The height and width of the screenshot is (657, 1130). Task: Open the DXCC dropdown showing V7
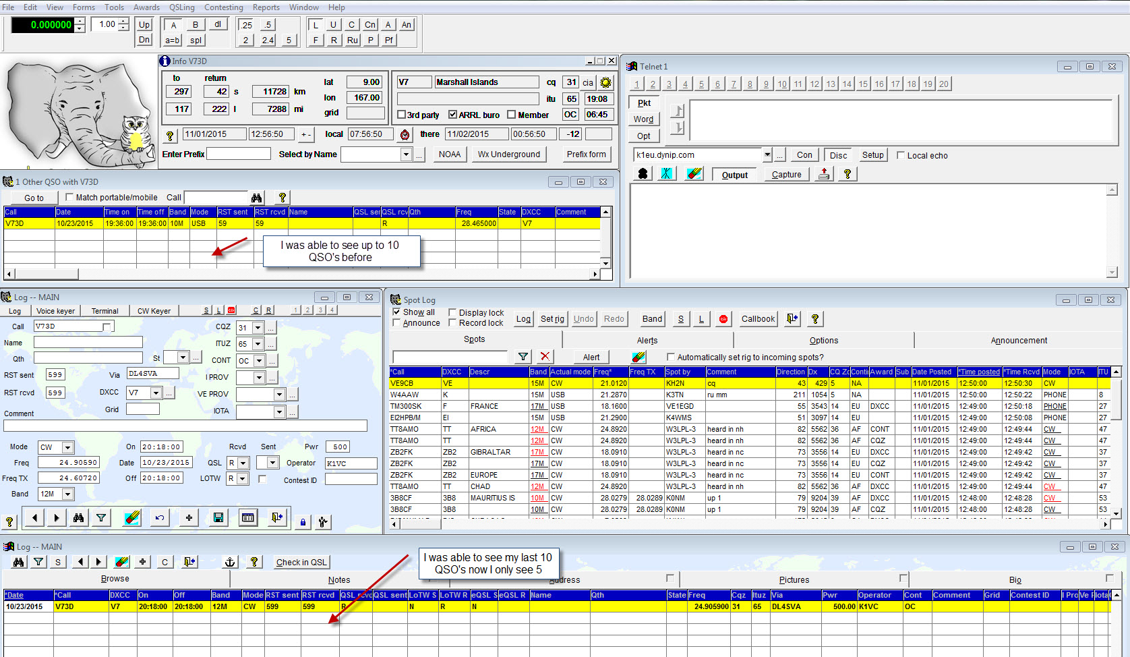[156, 393]
